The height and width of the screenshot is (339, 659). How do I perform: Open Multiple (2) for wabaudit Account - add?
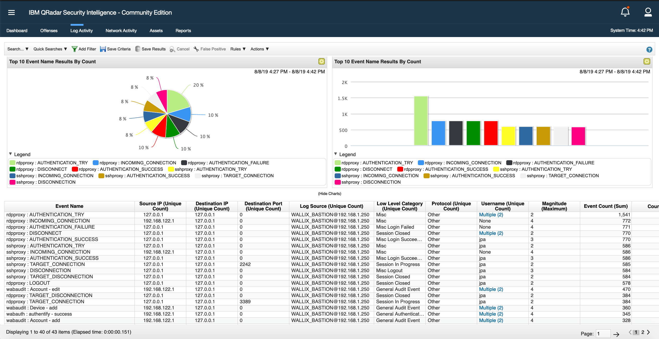[x=491, y=320]
